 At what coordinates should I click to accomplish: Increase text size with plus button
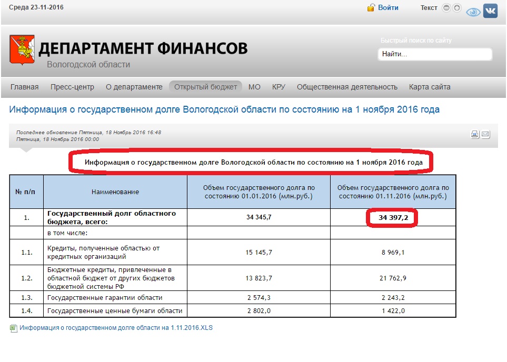coord(456,8)
